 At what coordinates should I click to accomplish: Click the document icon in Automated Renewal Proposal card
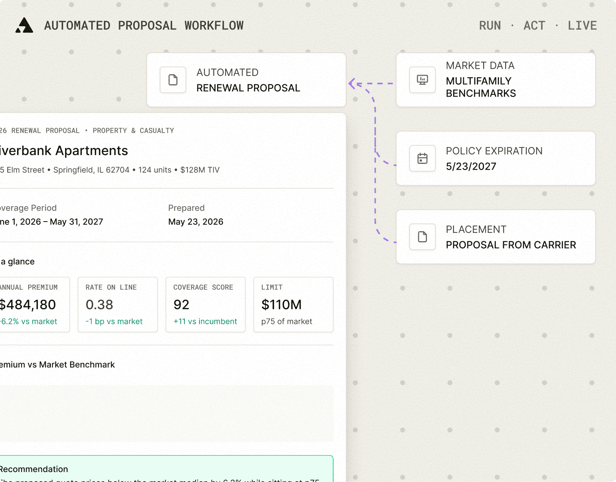[173, 80]
